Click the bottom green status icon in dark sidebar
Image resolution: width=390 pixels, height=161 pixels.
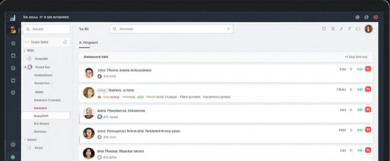[13, 156]
